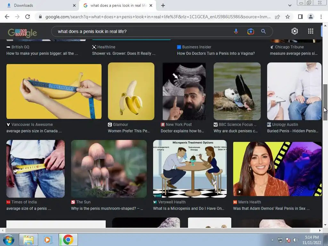Click the horizontal scrollbar left arrow
Image resolution: width=328 pixels, height=246 pixels.
click(x=3, y=230)
